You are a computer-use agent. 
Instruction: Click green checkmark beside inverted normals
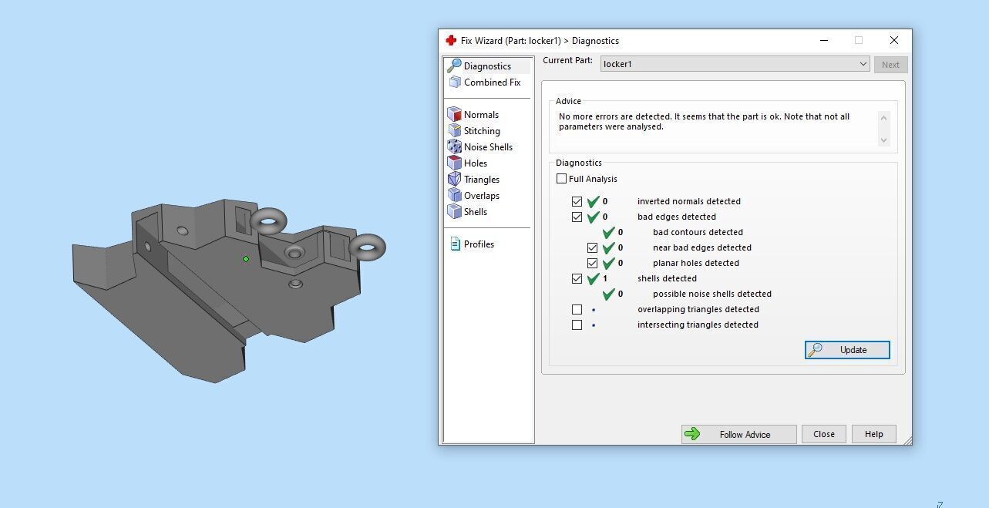(593, 201)
